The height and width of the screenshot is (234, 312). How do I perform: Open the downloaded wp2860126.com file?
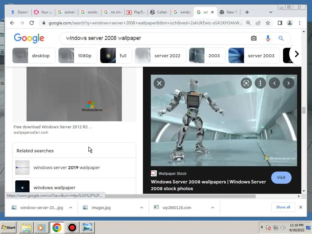pyautogui.click(x=177, y=207)
